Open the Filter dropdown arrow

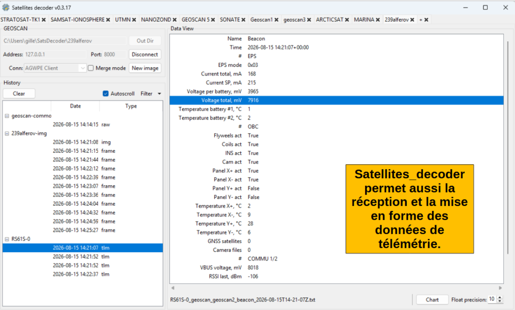click(159, 94)
